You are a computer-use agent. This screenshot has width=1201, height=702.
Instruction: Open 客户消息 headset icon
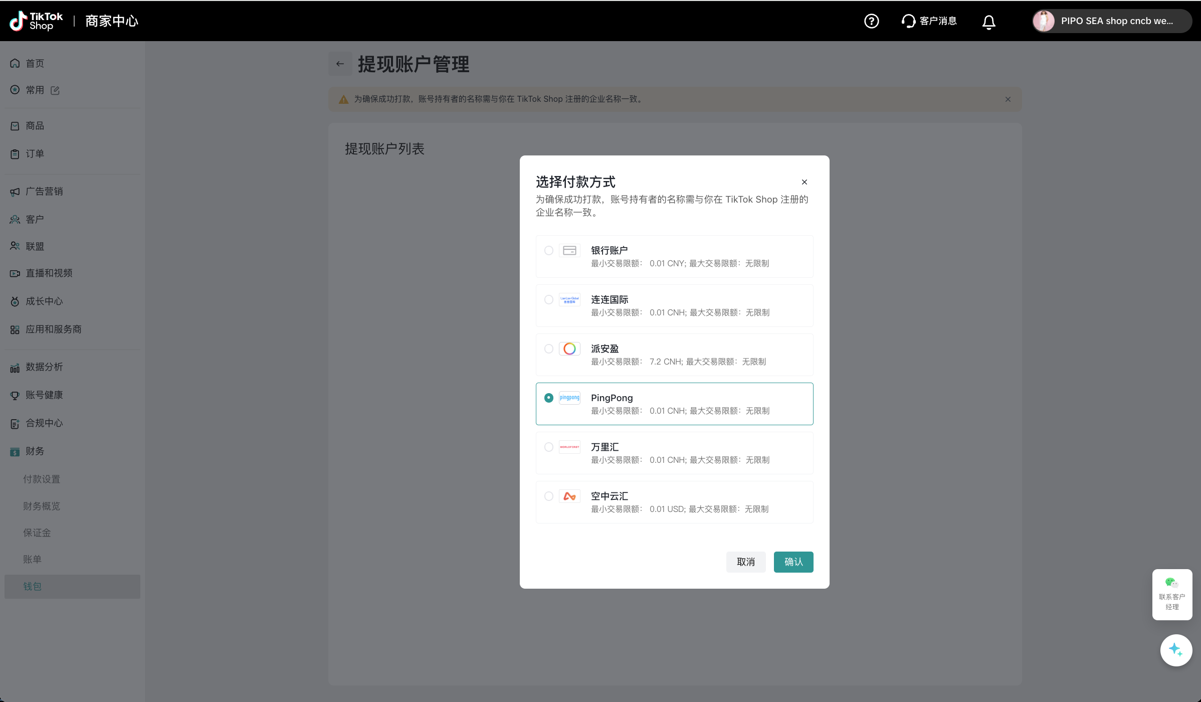point(908,21)
